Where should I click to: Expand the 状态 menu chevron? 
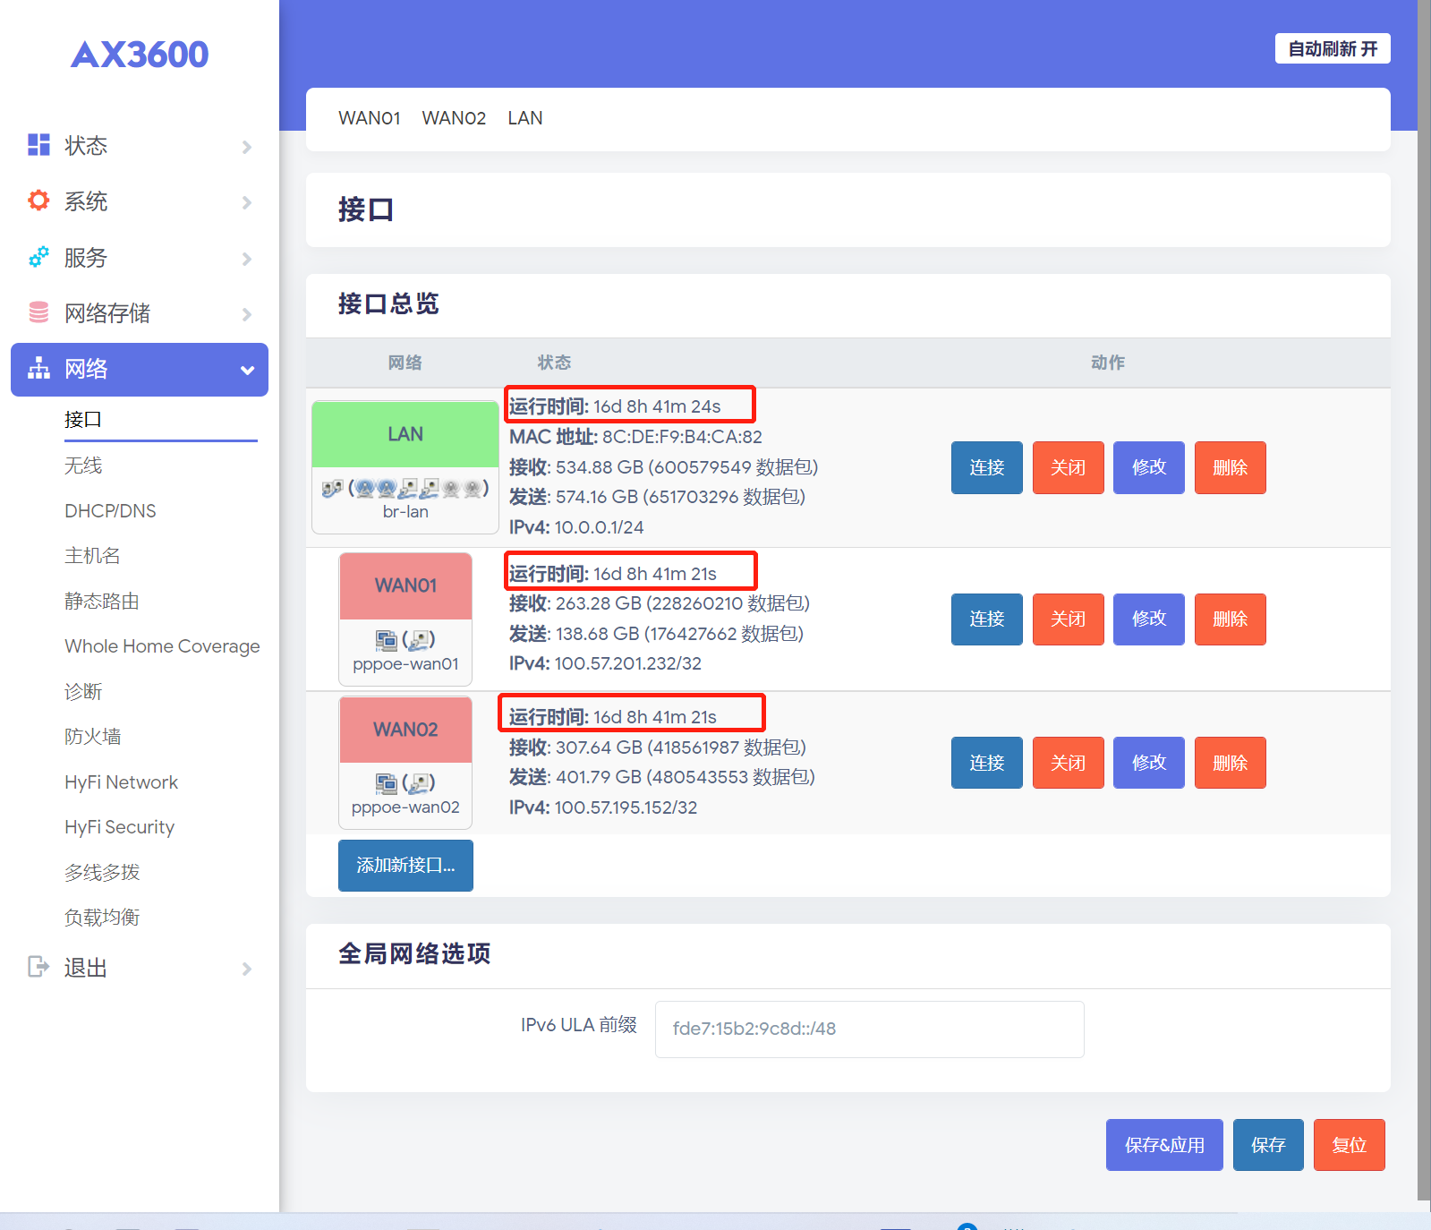click(x=247, y=147)
